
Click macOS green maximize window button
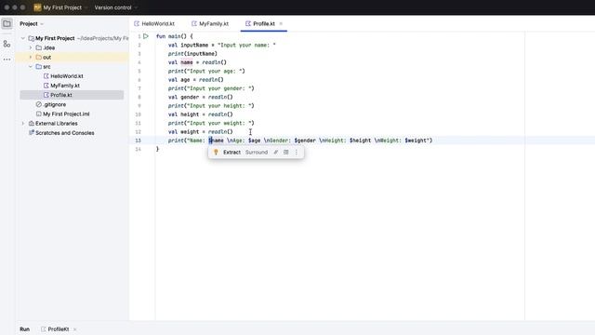tap(22, 7)
